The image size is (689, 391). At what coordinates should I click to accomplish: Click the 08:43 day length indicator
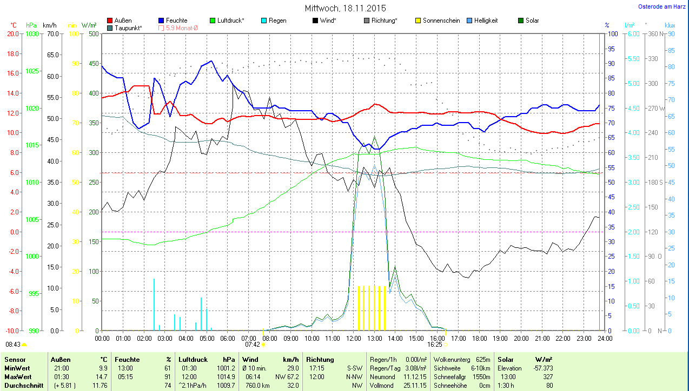[x=14, y=344]
